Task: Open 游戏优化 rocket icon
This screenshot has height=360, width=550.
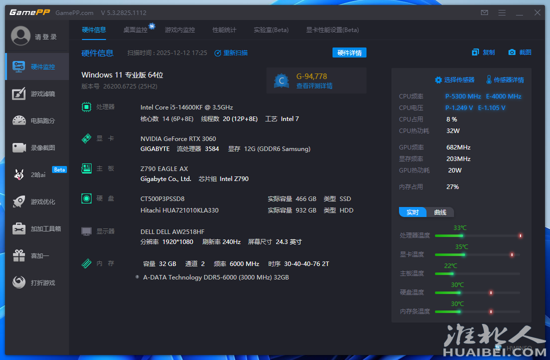Action: click(19, 201)
